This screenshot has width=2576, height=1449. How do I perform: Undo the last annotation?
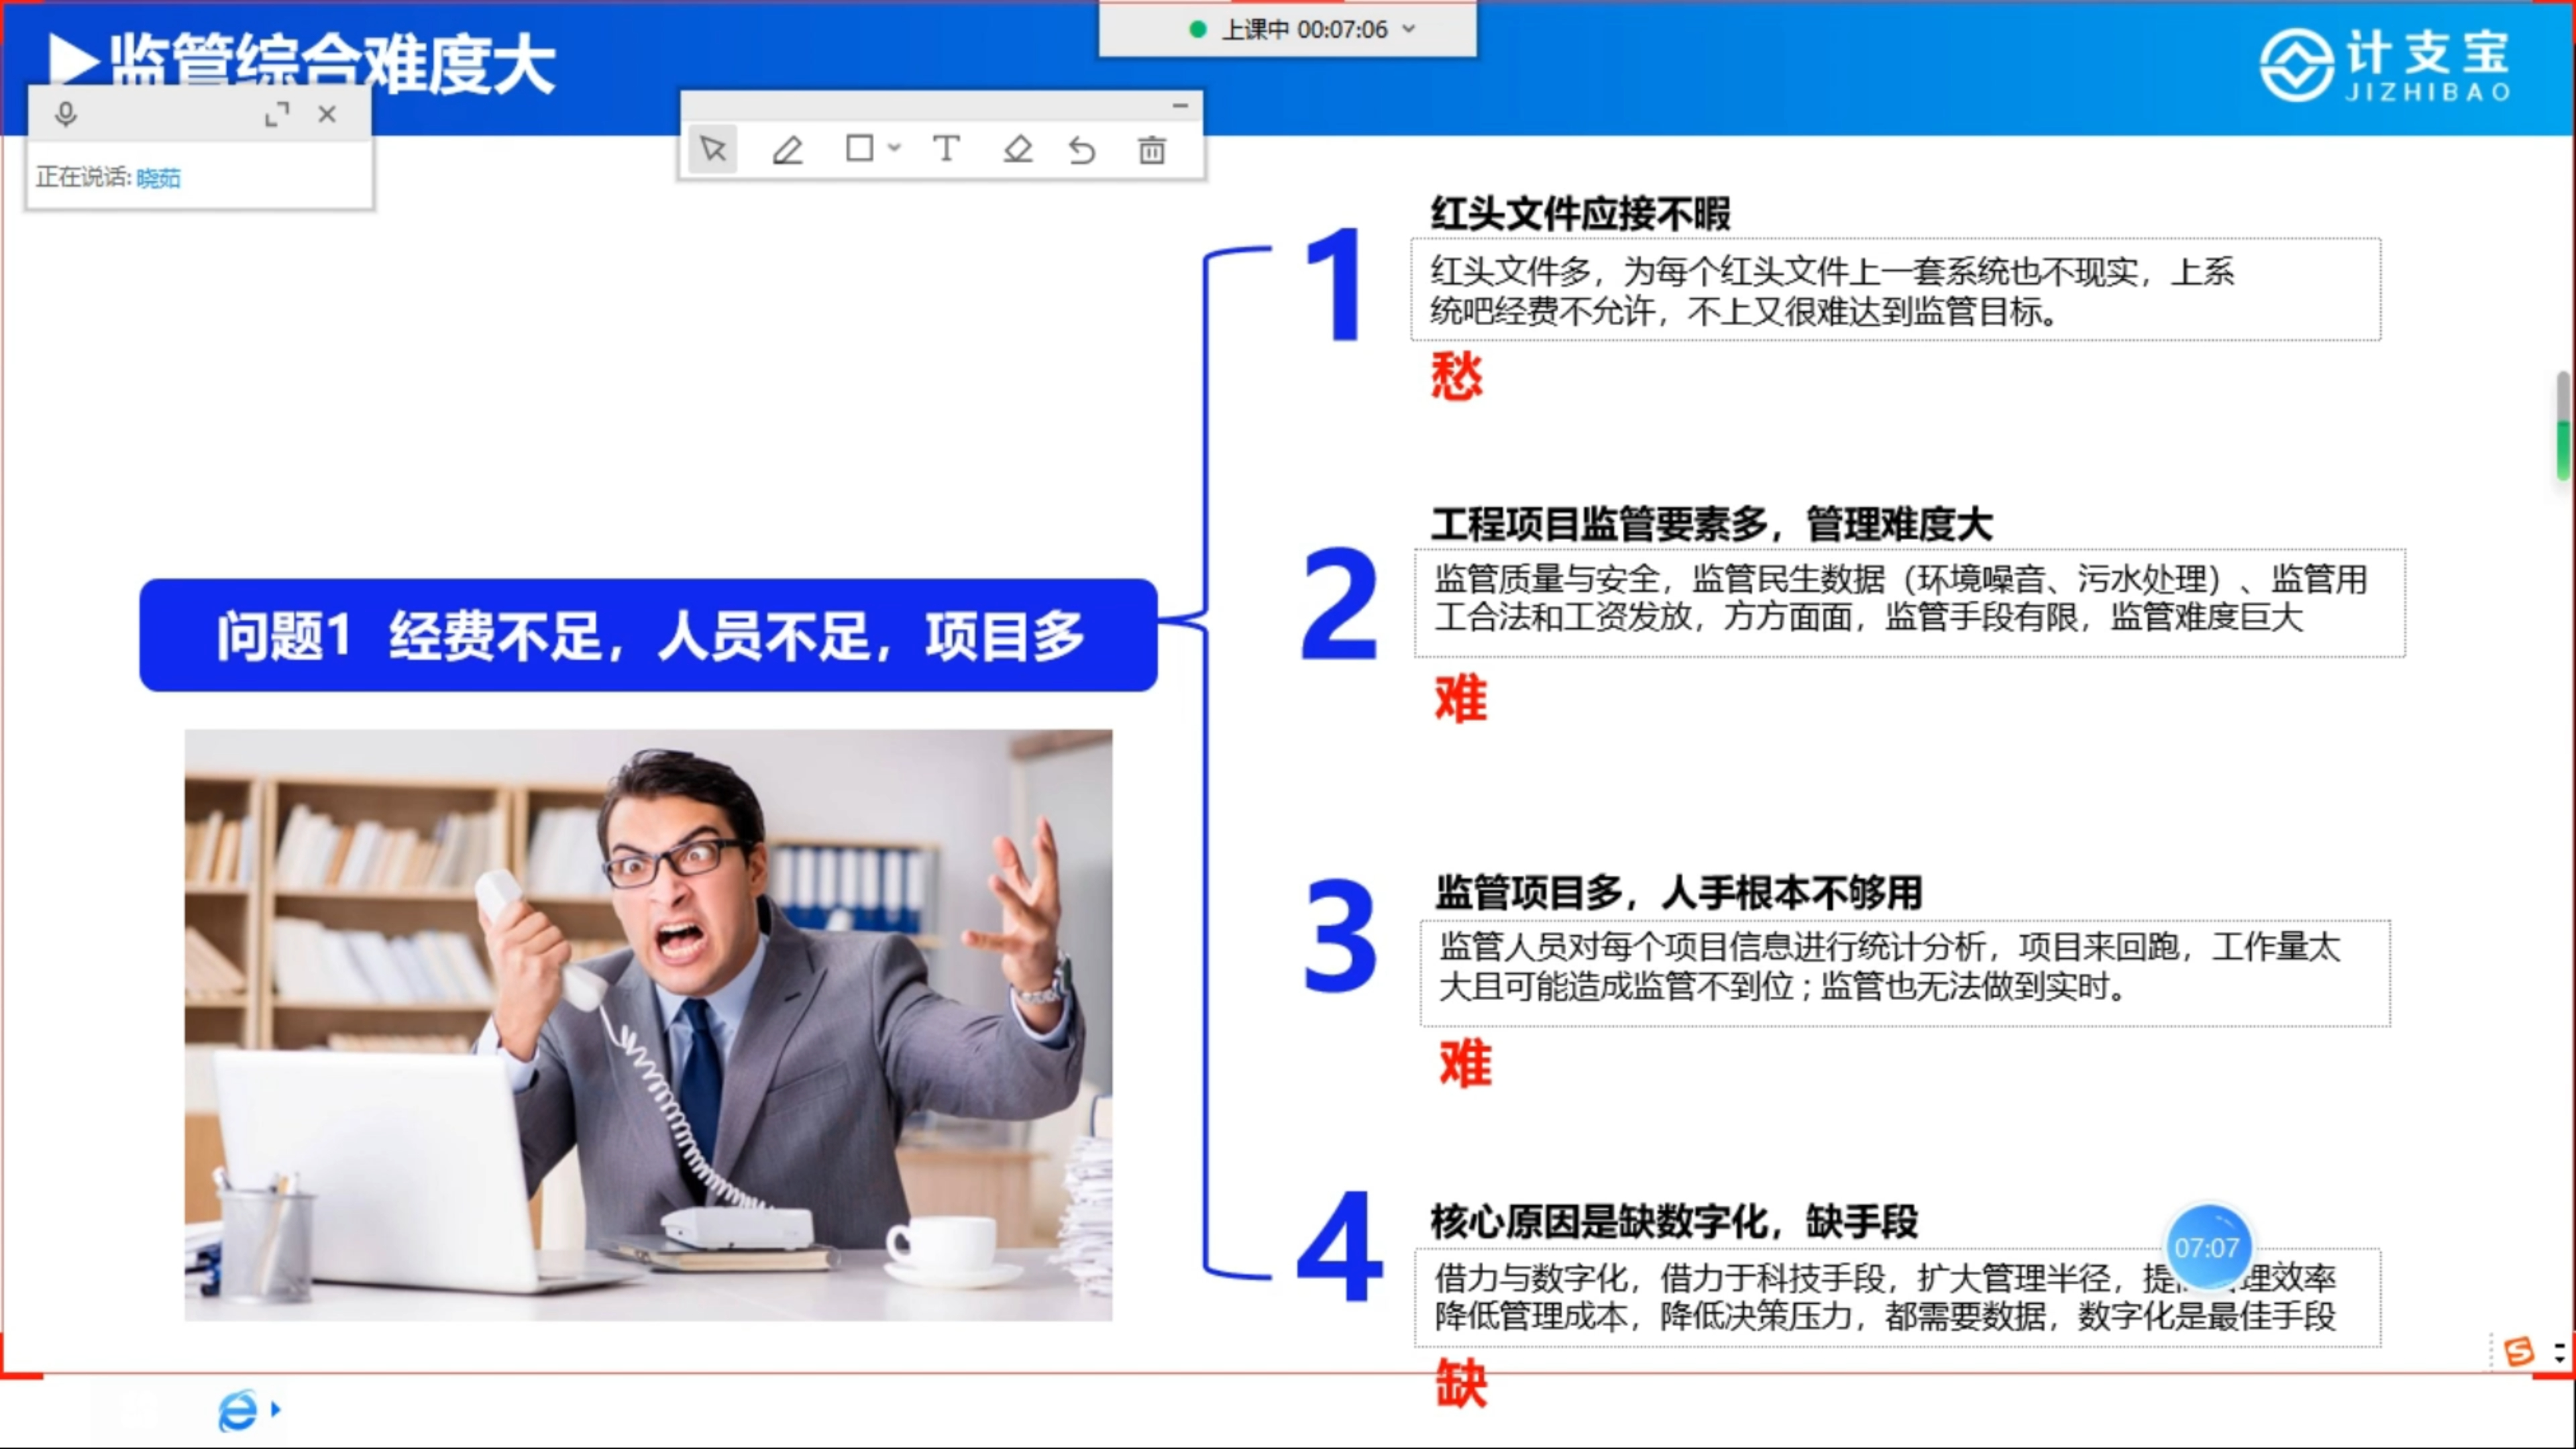click(1082, 150)
